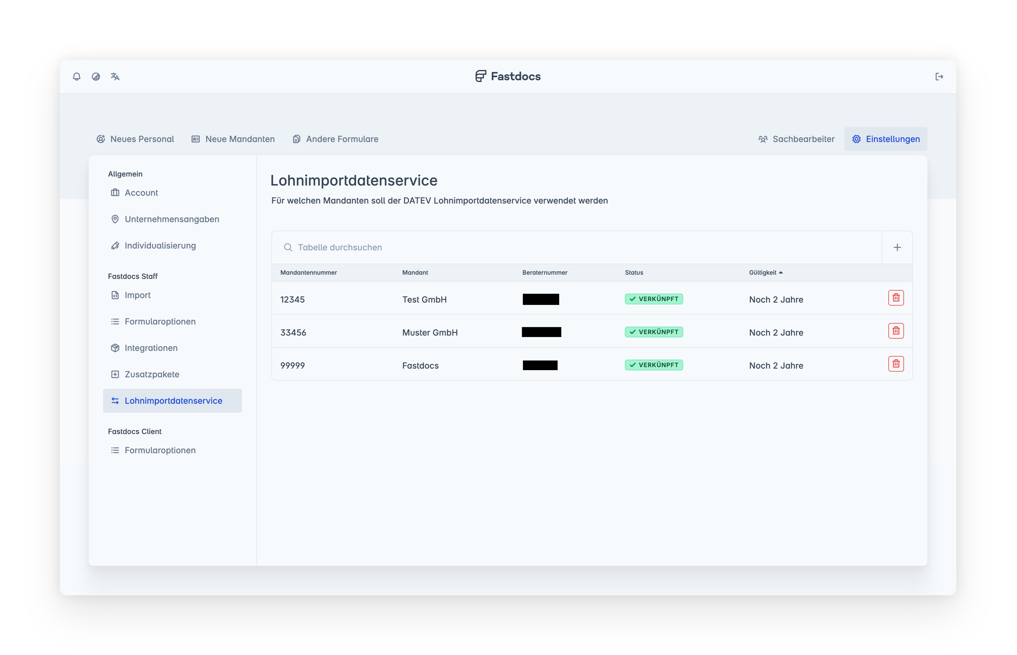Go to Andere Formulare tab
The height and width of the screenshot is (655, 1017).
point(335,139)
